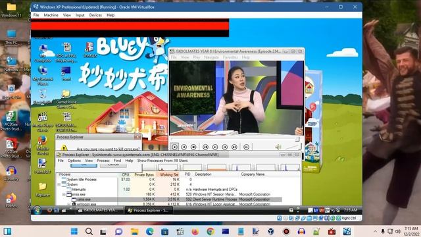
Task: Open Firefox shortcut on host desktop
Action: pos(11,201)
